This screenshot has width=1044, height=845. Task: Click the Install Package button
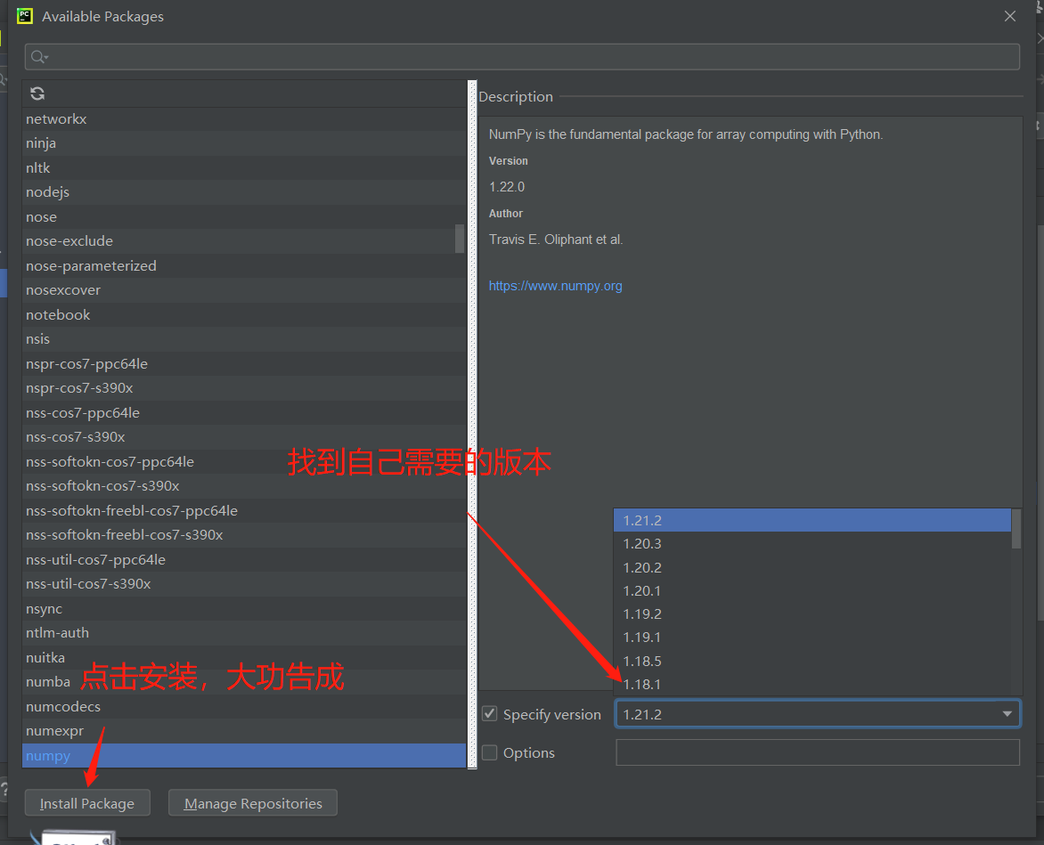87,803
